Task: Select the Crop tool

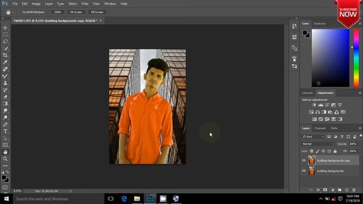Action: point(5,56)
